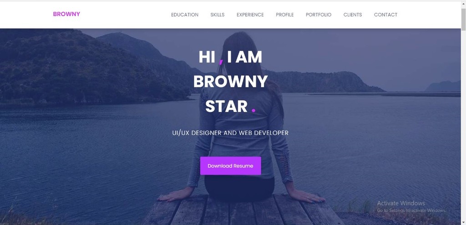Click the purple comma after HI
The width and height of the screenshot is (466, 225).
point(221,61)
